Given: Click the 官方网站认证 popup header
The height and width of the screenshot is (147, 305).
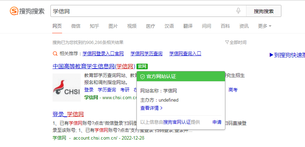Looking at the screenshot, I should pos(181,76).
